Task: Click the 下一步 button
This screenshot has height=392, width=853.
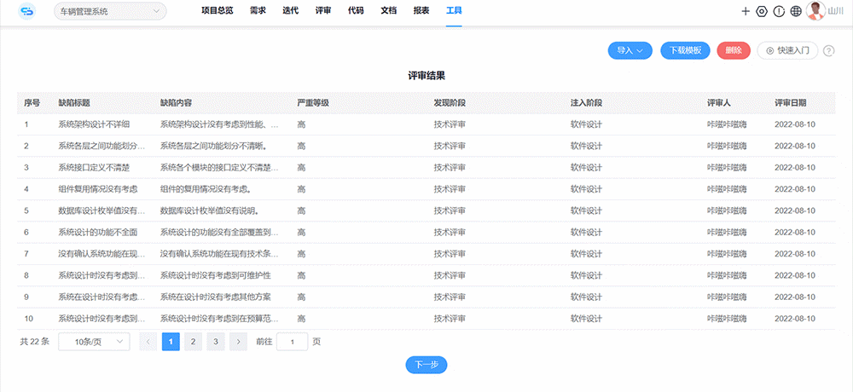Action: tap(426, 365)
